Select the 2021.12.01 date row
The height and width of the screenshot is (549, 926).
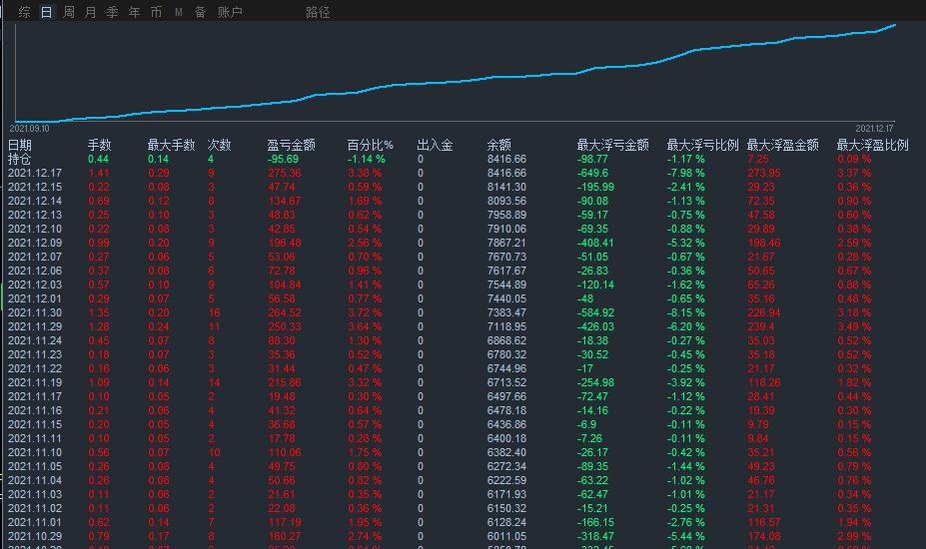tap(35, 298)
